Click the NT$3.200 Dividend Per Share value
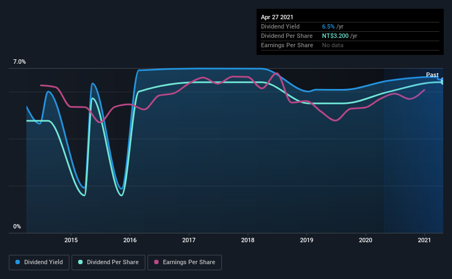This screenshot has width=452, height=279. 335,36
